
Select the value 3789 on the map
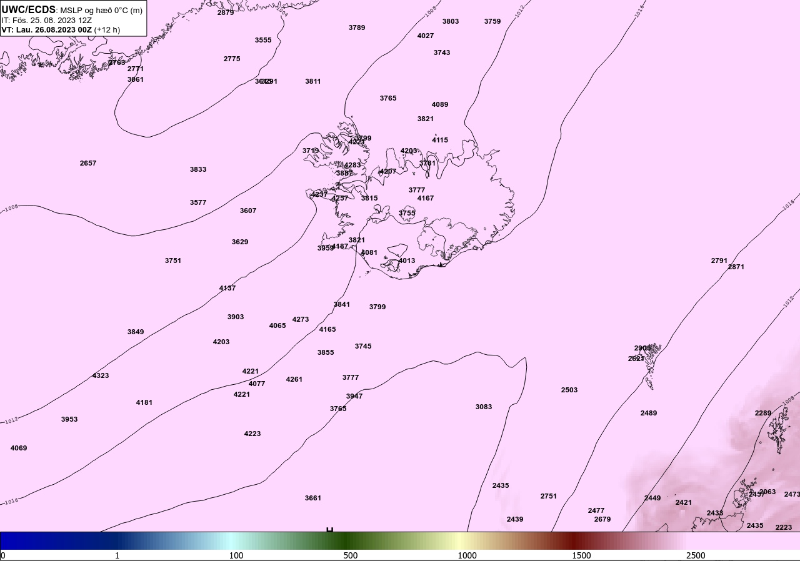[x=357, y=27]
